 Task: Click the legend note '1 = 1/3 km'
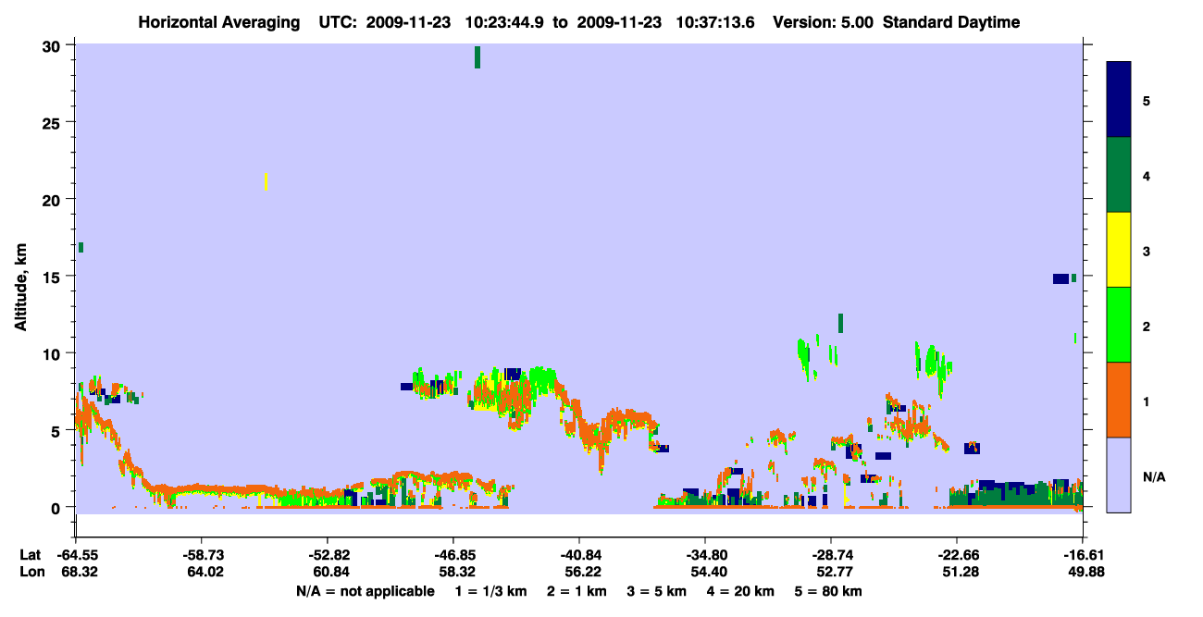tap(491, 591)
